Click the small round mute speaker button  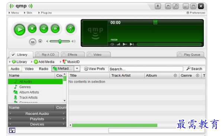[x=40, y=41]
